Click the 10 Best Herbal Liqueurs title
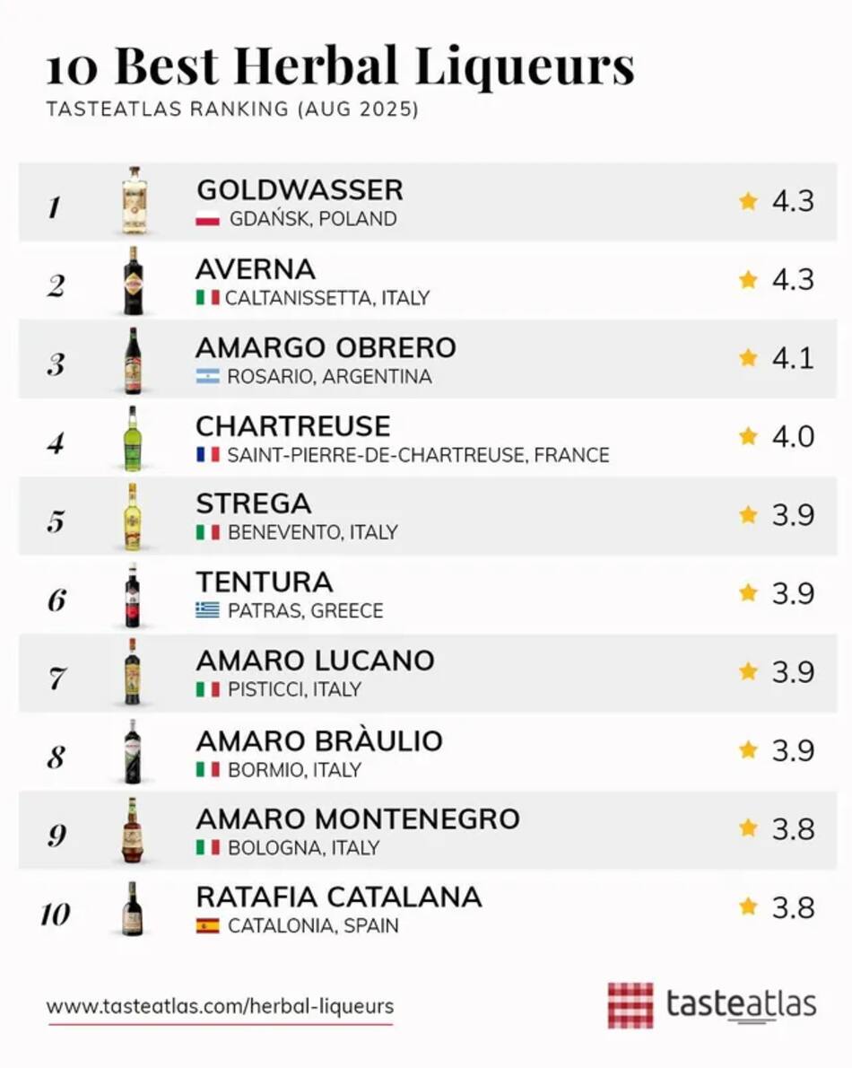 [340, 66]
